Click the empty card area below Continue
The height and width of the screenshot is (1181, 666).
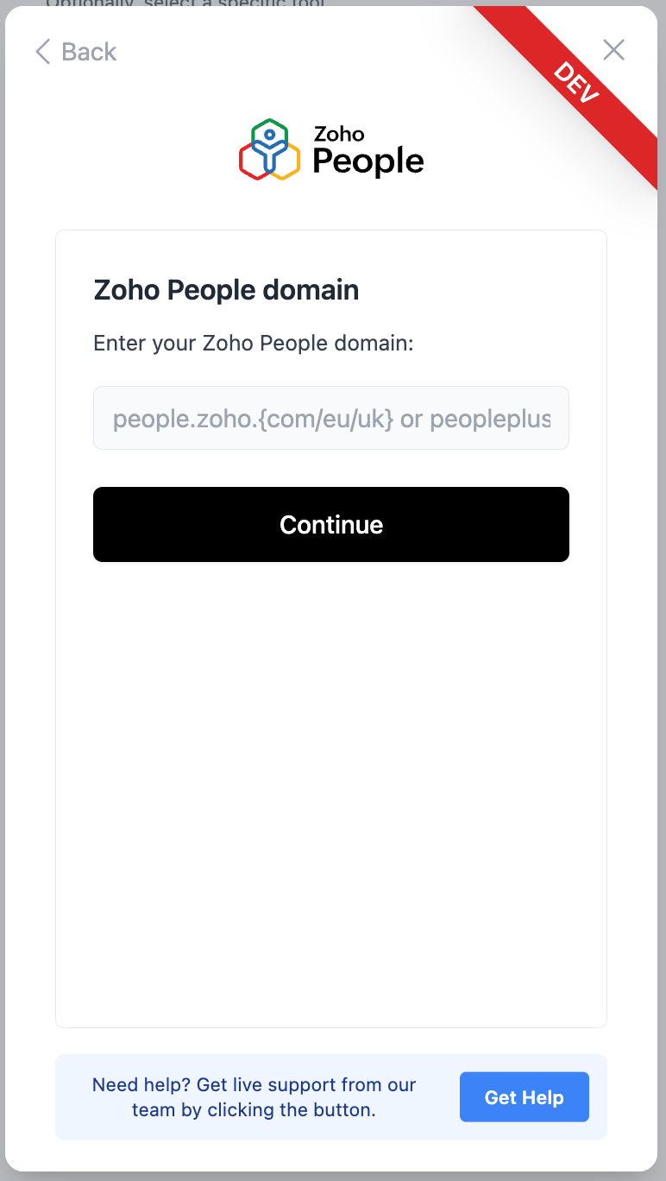tap(331, 777)
